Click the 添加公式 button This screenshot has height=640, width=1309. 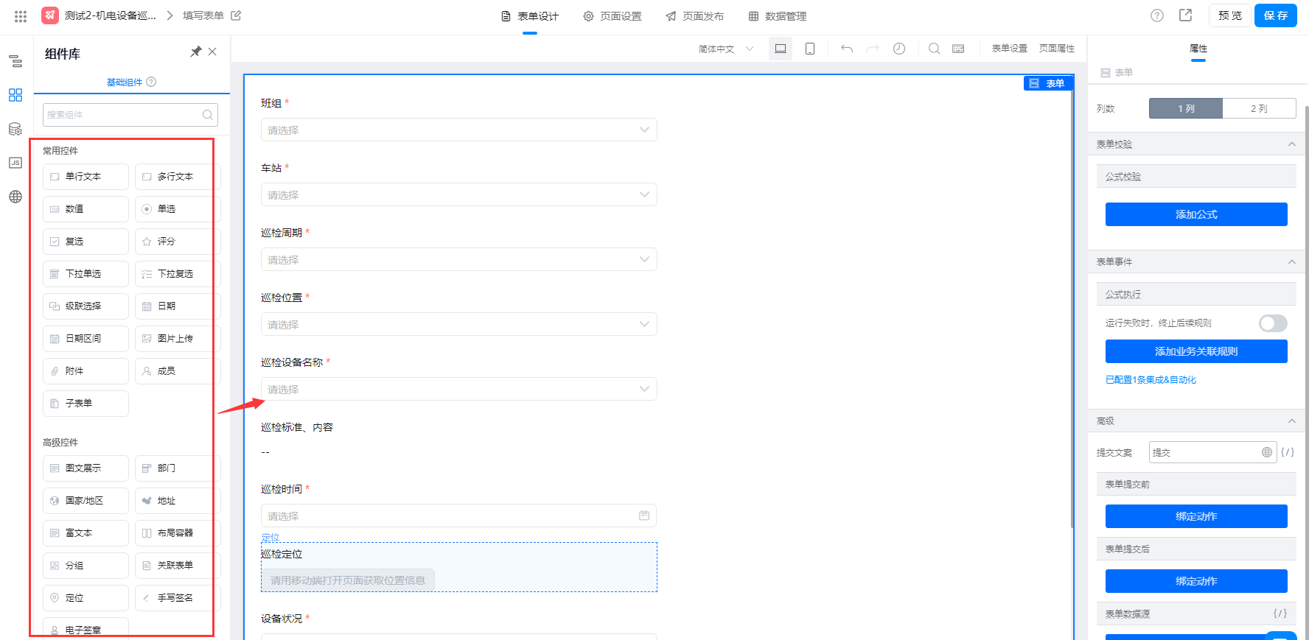(1195, 214)
